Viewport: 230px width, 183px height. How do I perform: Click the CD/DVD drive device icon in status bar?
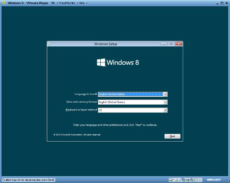(175, 180)
